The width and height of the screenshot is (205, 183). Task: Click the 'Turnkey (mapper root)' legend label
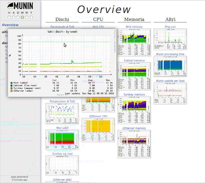tap(27, 88)
